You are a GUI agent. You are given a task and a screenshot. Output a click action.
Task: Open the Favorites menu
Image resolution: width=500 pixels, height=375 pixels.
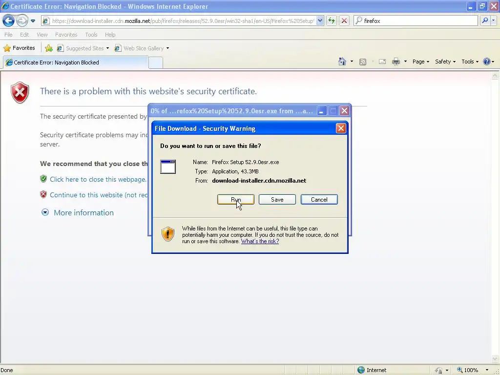(x=66, y=35)
